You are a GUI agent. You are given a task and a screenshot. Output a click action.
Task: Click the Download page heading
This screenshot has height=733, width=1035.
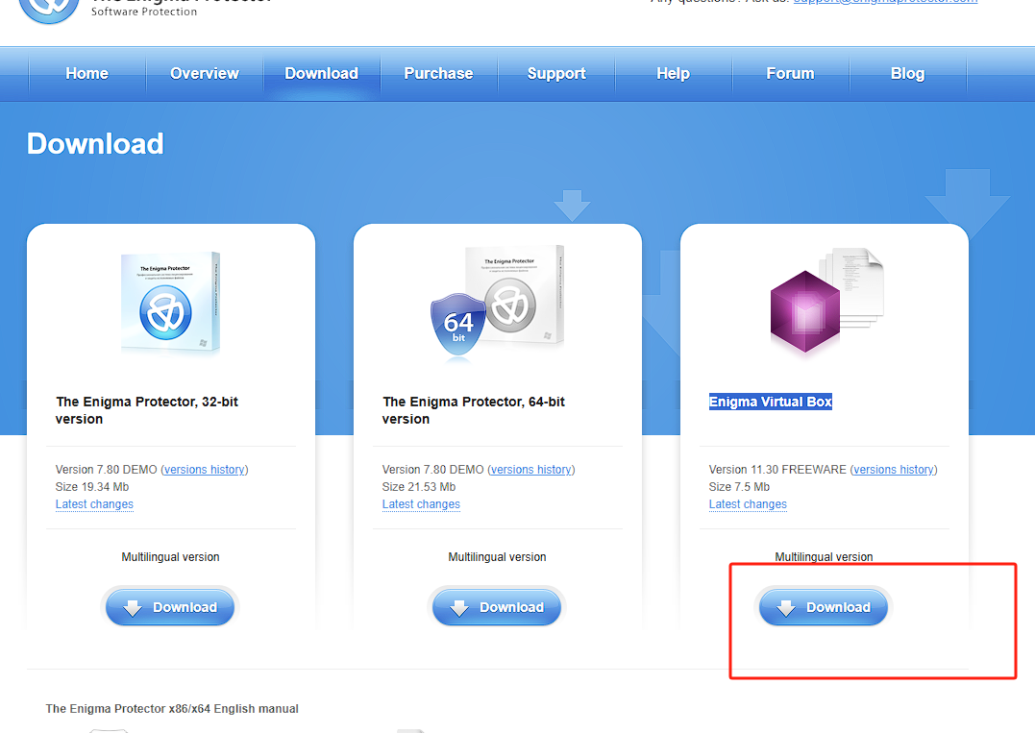pyautogui.click(x=95, y=144)
